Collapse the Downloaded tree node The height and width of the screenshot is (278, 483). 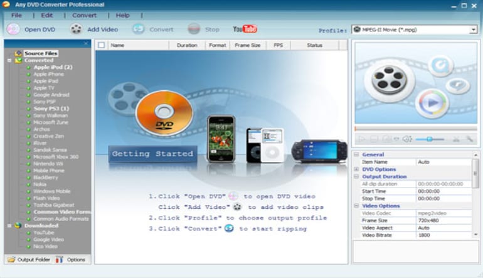coord(9,226)
